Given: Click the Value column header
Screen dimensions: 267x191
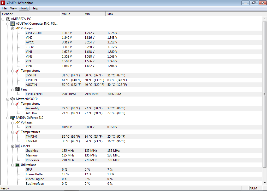Looking at the screenshot, I should click(x=72, y=14).
